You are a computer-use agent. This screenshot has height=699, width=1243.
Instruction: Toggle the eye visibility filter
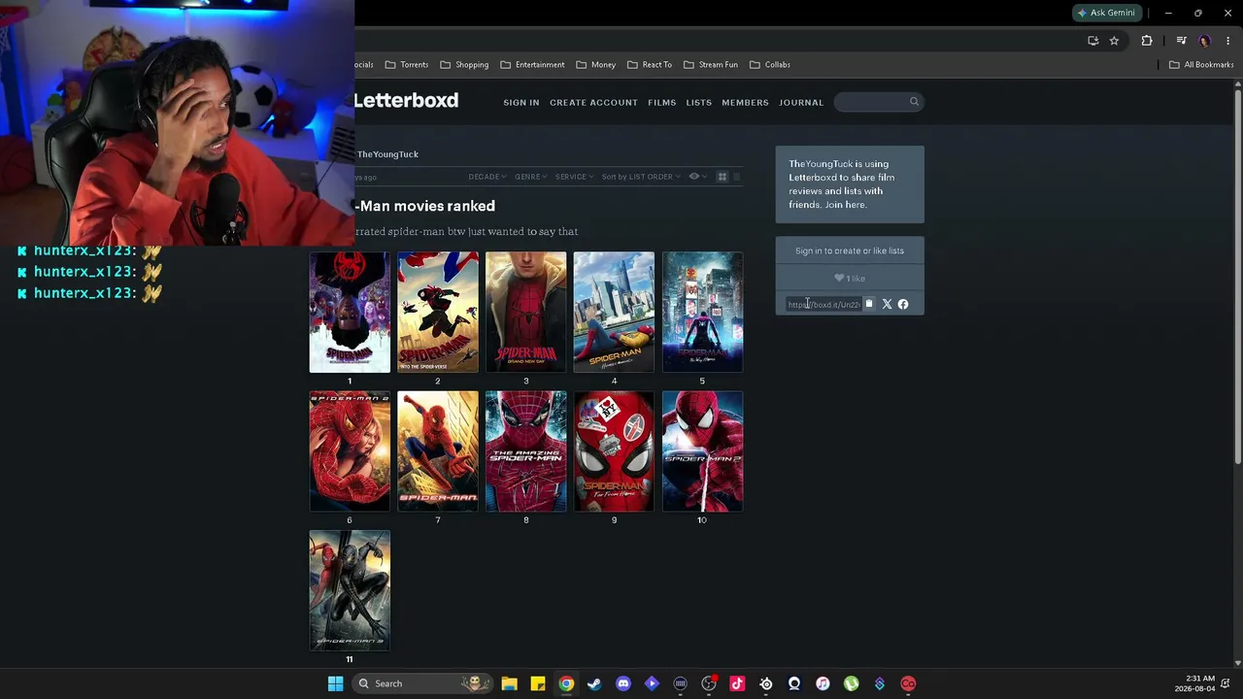coord(695,177)
